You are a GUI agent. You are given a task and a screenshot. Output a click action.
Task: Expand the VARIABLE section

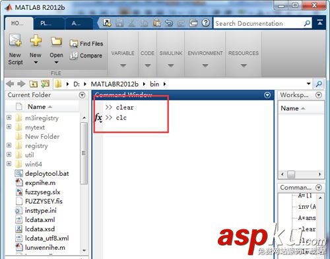[123, 65]
